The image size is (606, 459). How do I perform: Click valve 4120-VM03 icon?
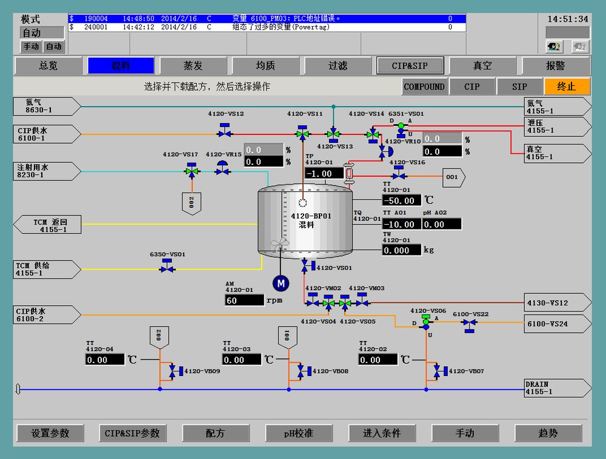362,300
